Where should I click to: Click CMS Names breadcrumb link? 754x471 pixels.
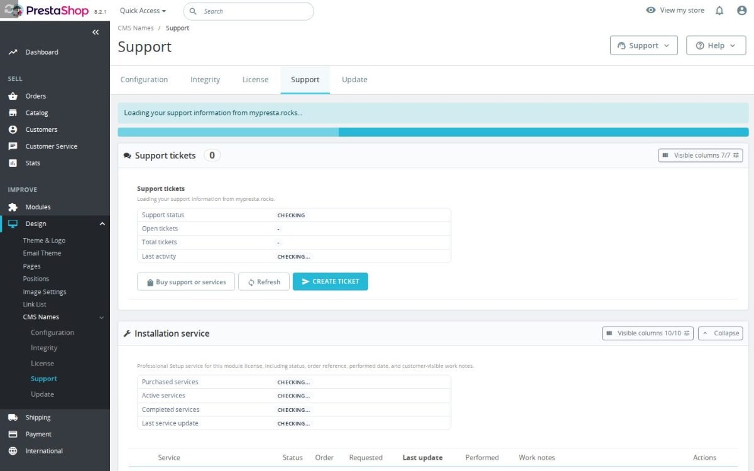pos(136,28)
